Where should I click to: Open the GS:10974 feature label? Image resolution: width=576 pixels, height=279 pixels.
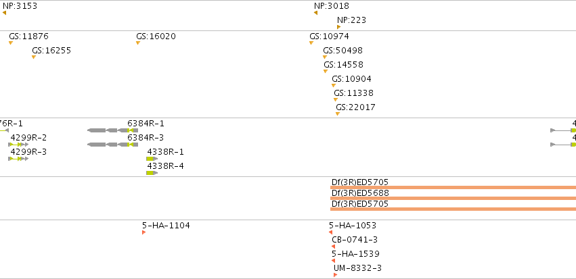[x=329, y=36]
